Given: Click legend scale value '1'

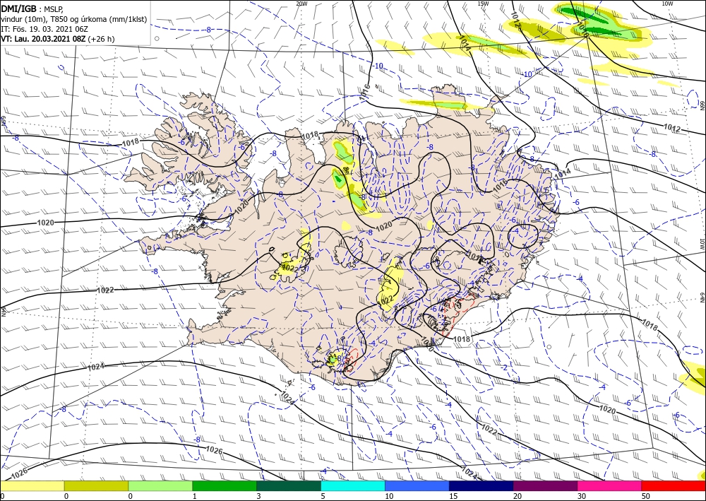Looking at the screenshot, I should pos(195,496).
